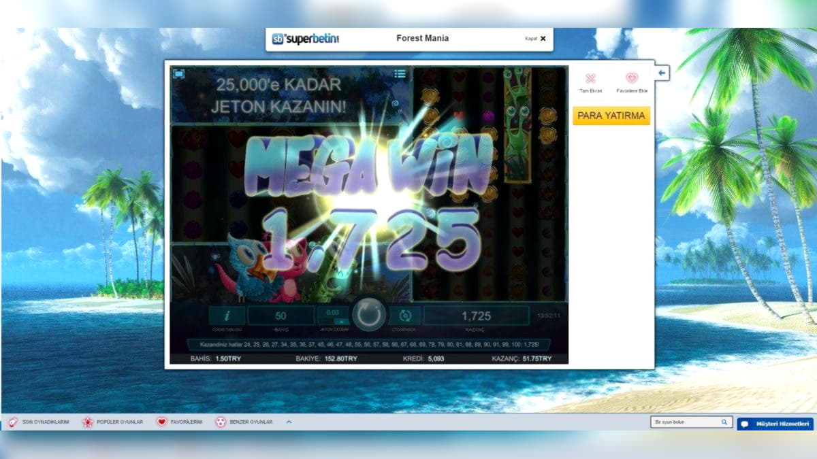Click the PARA YATIRMA button
817x459 pixels.
click(611, 116)
